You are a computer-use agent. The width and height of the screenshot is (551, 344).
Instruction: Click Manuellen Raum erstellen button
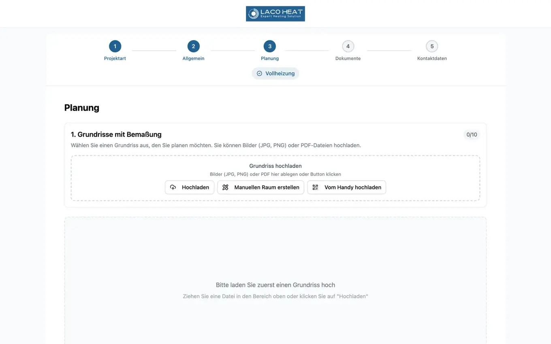pos(261,187)
